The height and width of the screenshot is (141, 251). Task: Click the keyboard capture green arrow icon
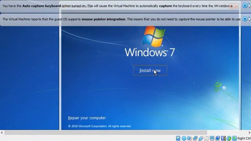pyautogui.click(x=235, y=138)
